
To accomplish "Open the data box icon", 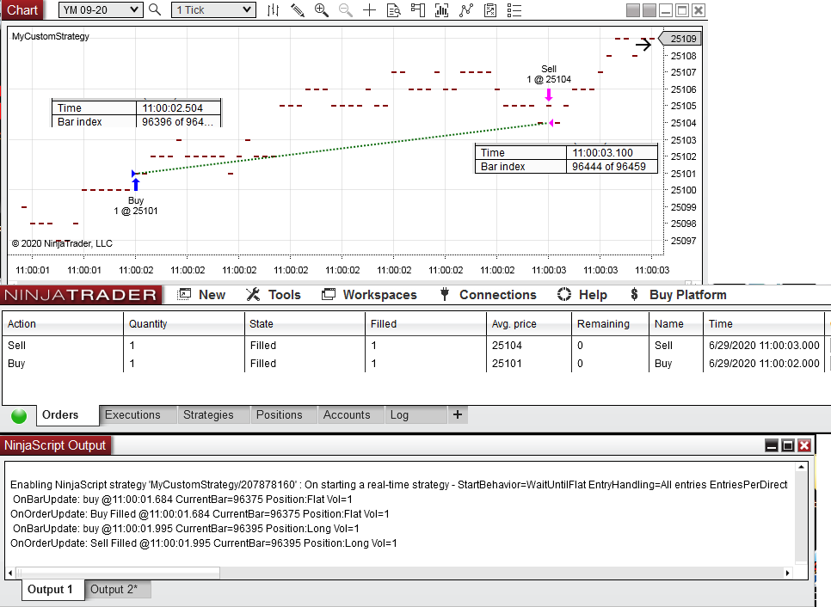I will [x=394, y=10].
